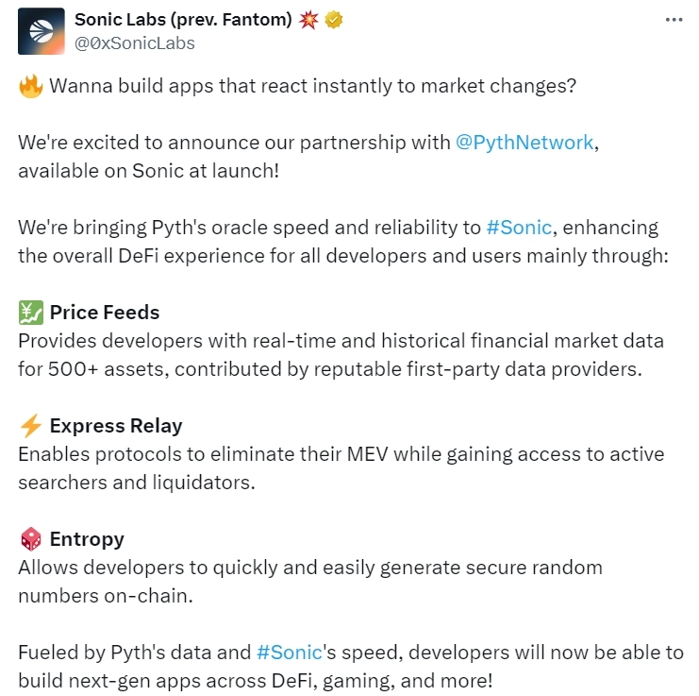Open the @PythNetwork mention link
Image resolution: width=699 pixels, height=696 pixels.
click(x=524, y=143)
